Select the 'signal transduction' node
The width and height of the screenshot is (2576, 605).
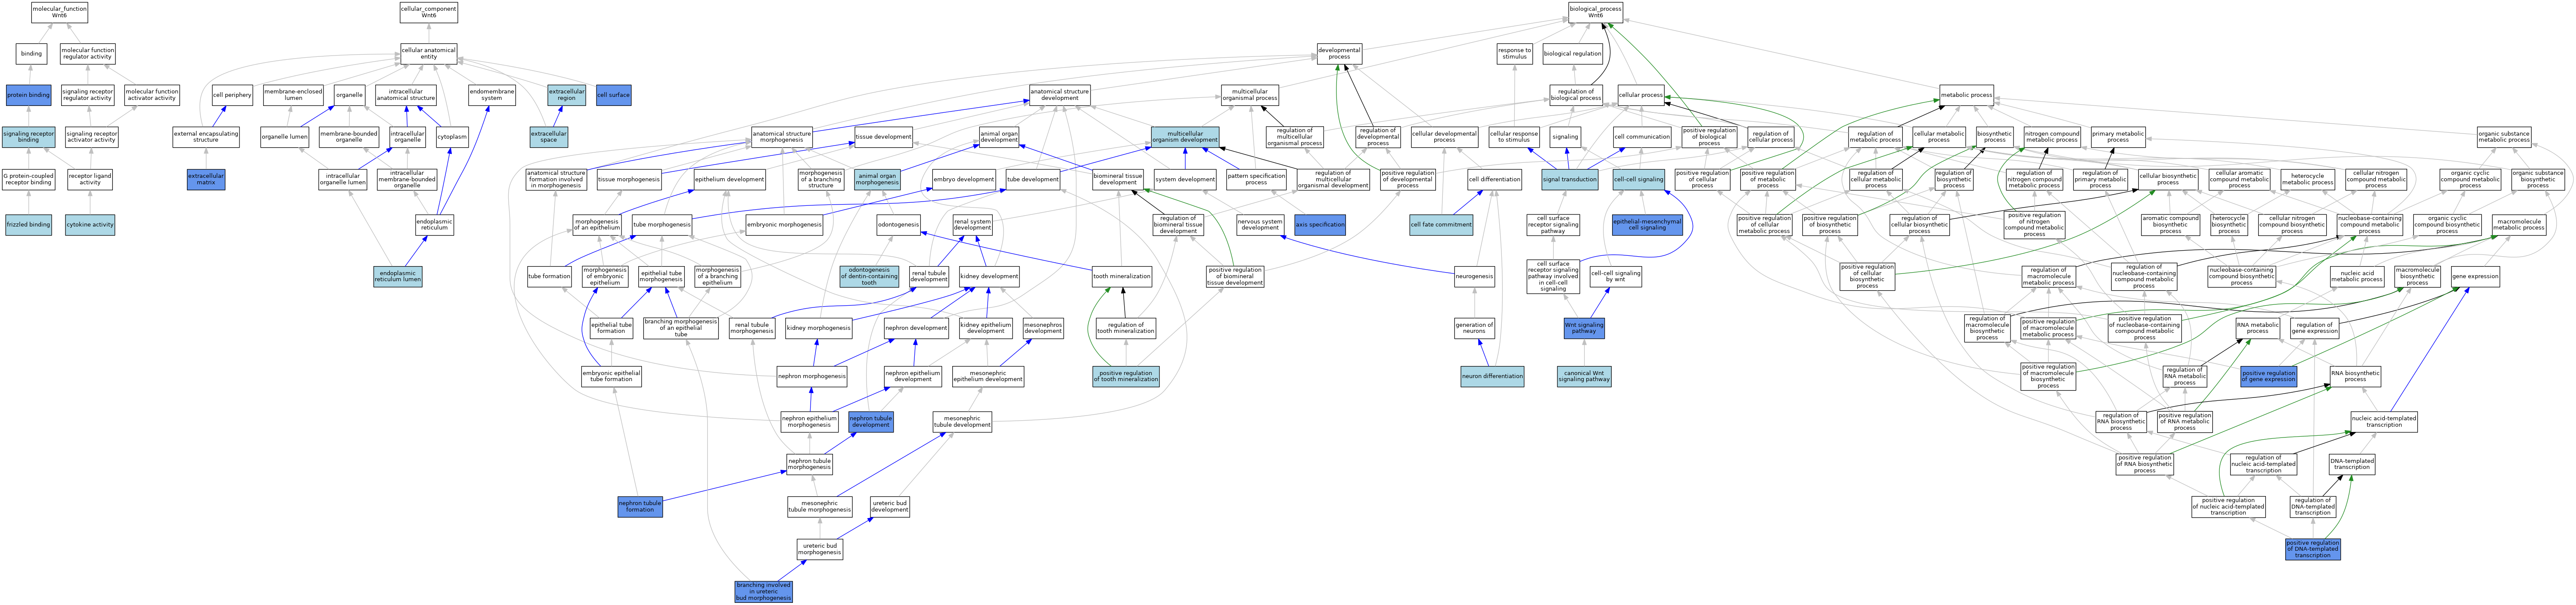point(1570,179)
